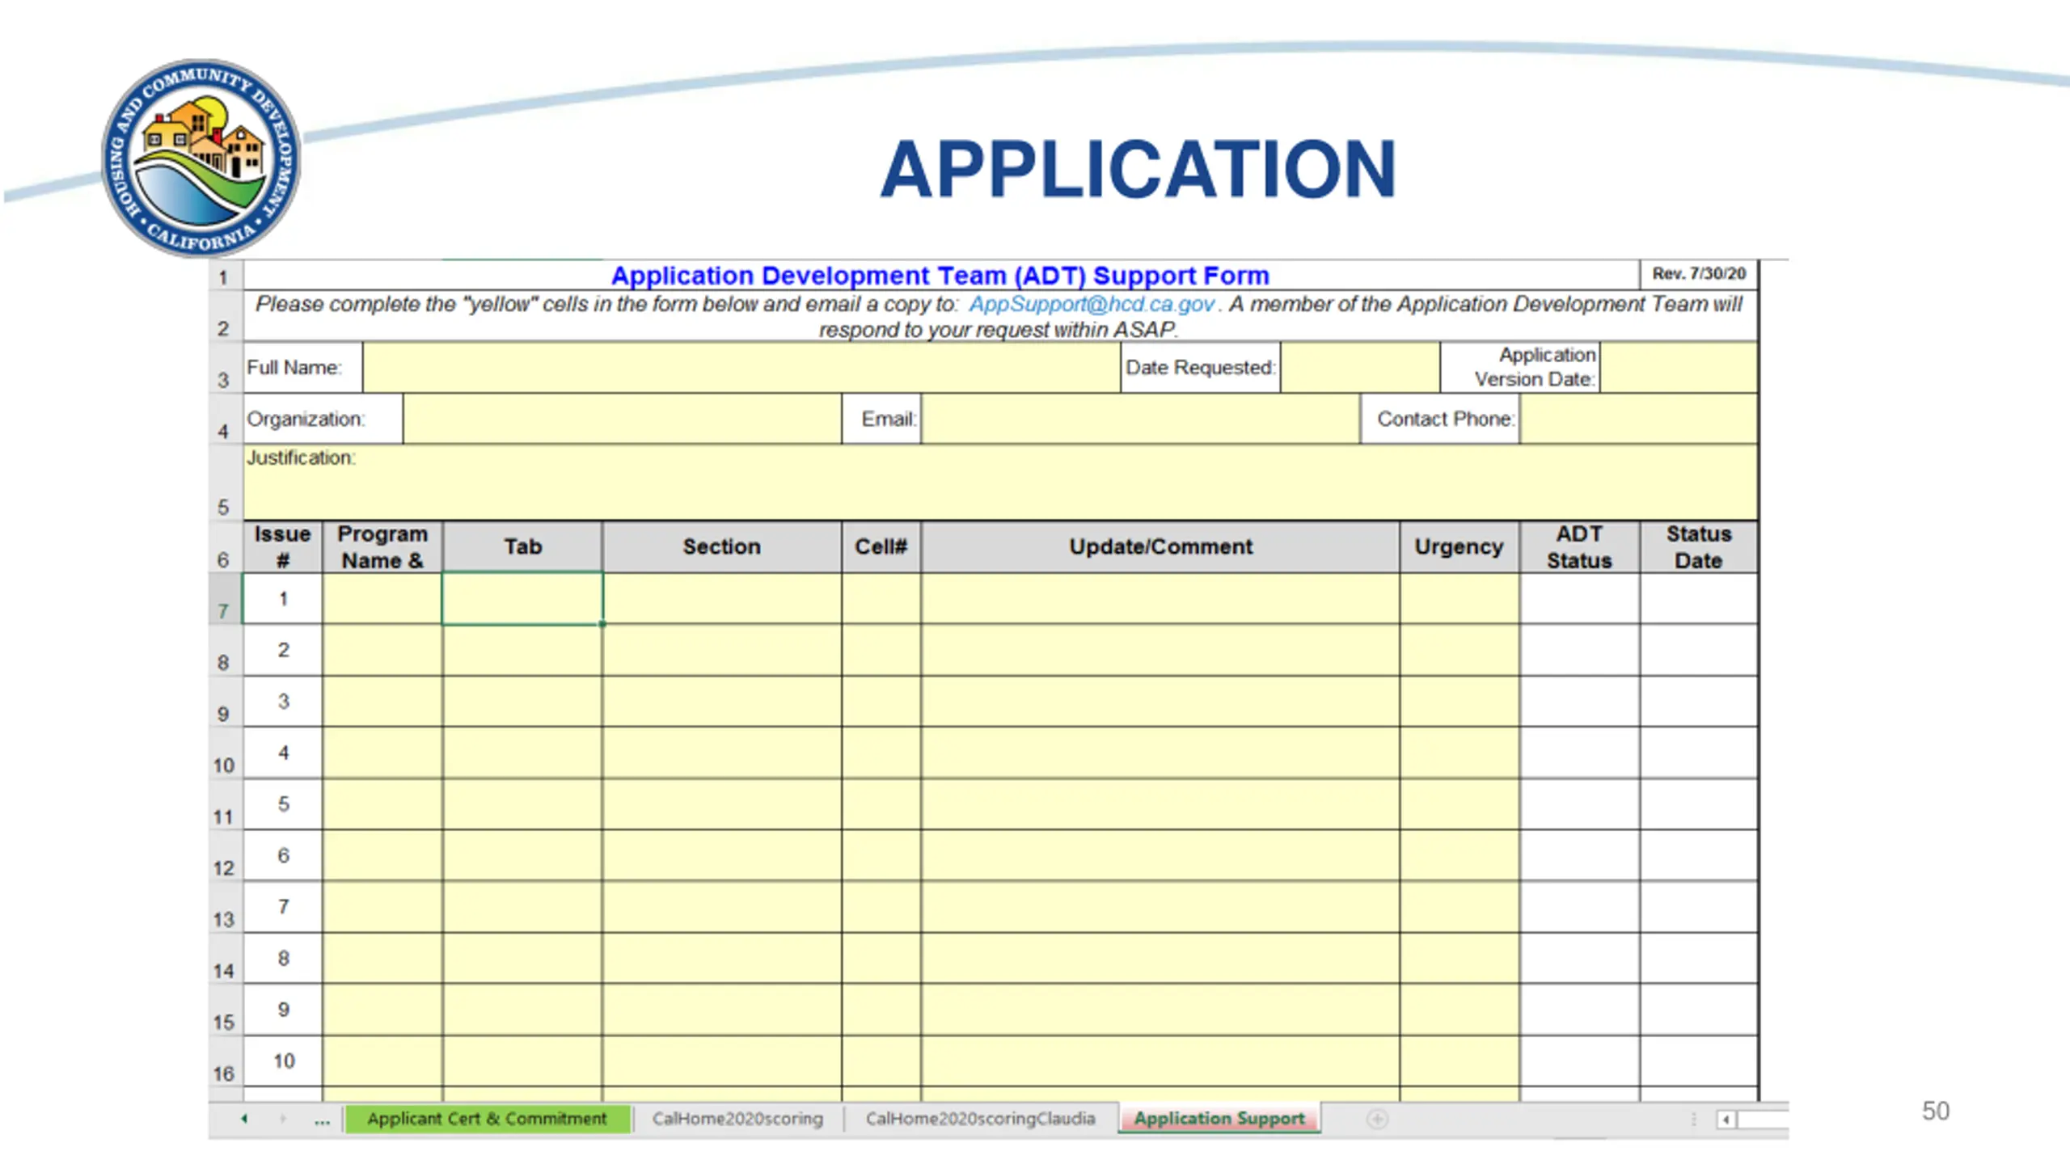Click the Section cell for issue 2
This screenshot has height=1164, width=2070.
point(721,650)
